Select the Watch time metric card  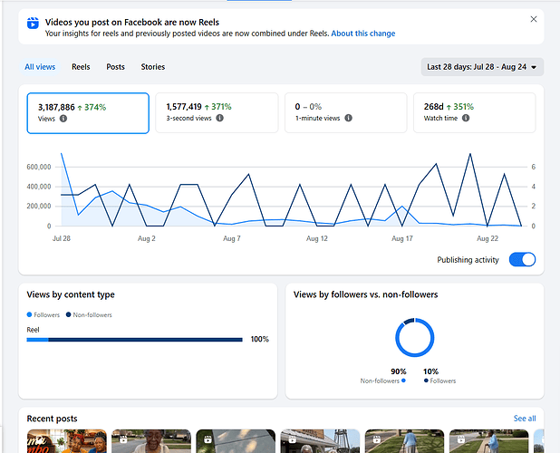pyautogui.click(x=475, y=113)
